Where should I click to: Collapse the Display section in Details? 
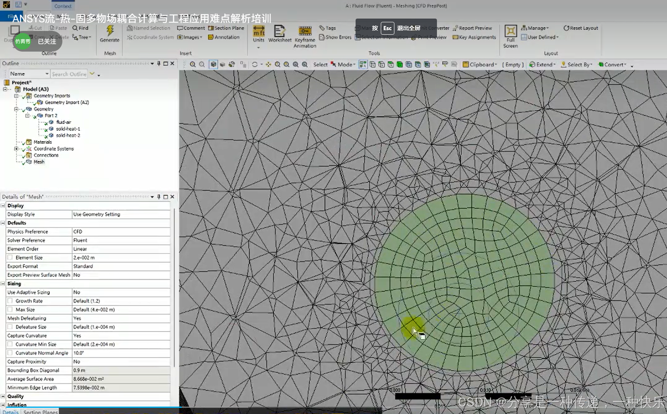click(3, 206)
